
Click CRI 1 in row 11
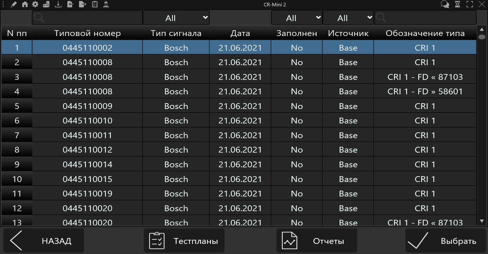tap(425, 194)
